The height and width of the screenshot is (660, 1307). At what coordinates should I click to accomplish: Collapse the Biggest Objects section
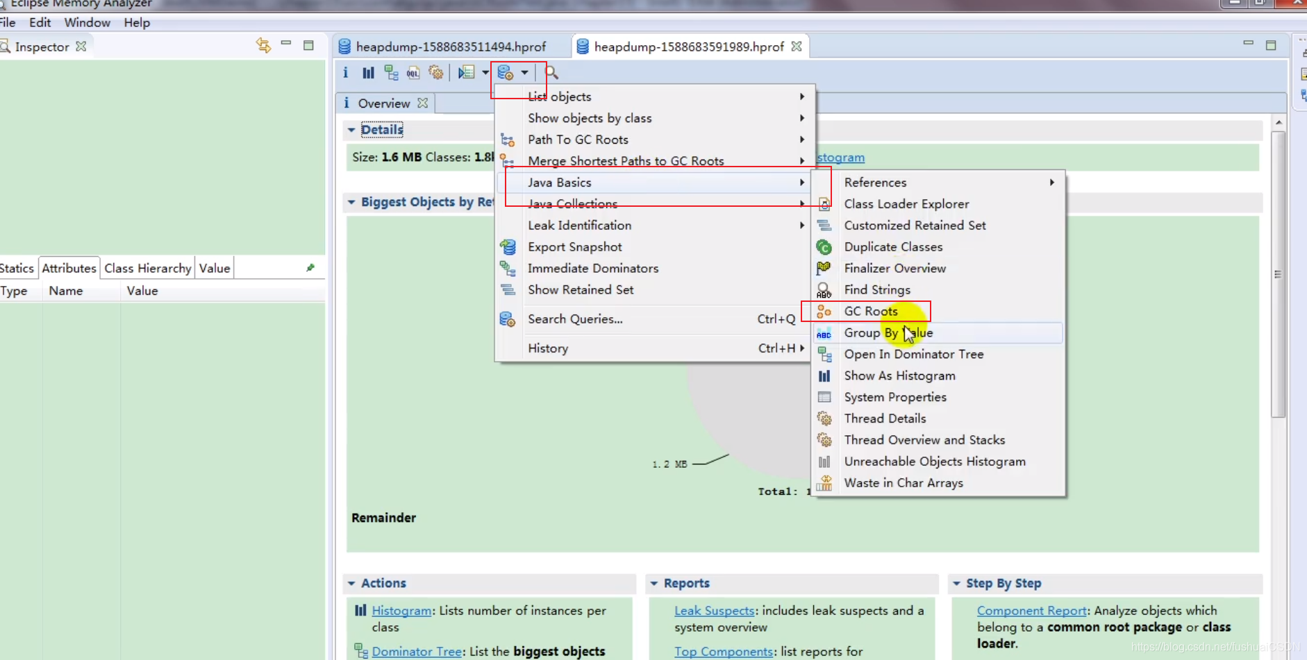click(x=351, y=202)
